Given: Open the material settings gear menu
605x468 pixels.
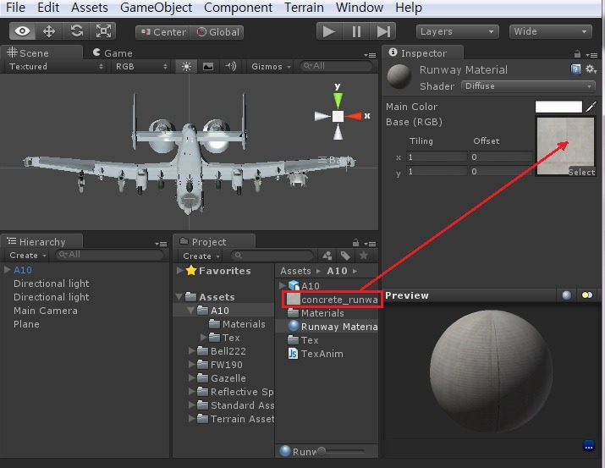Looking at the screenshot, I should pos(591,69).
